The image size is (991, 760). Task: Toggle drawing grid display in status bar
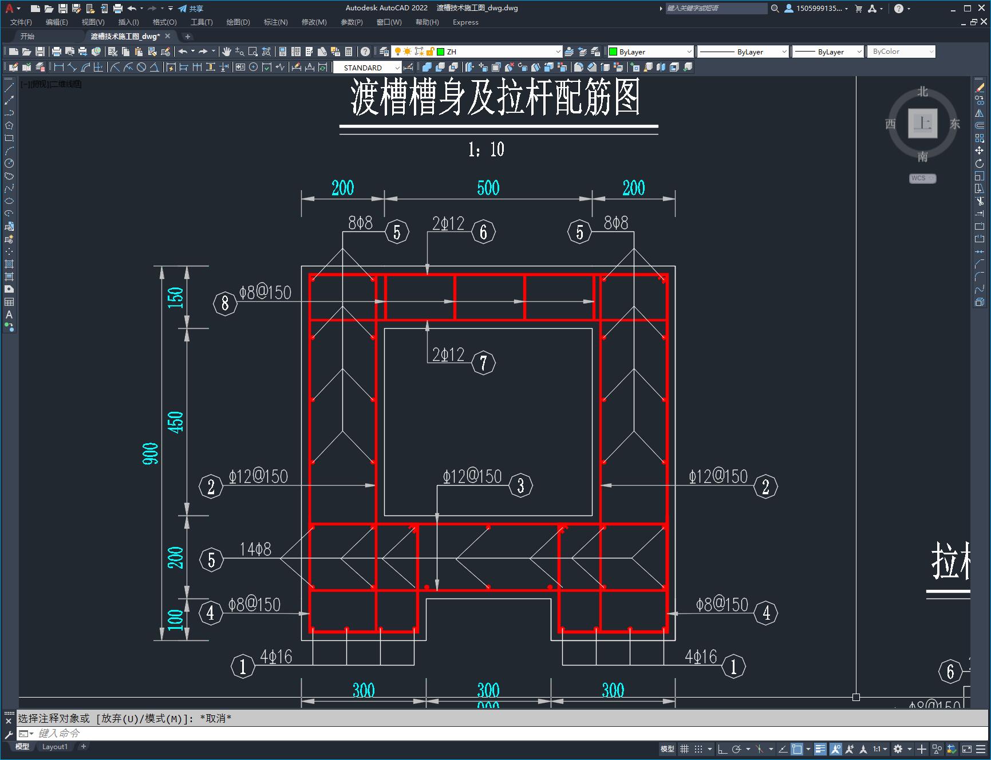684,749
